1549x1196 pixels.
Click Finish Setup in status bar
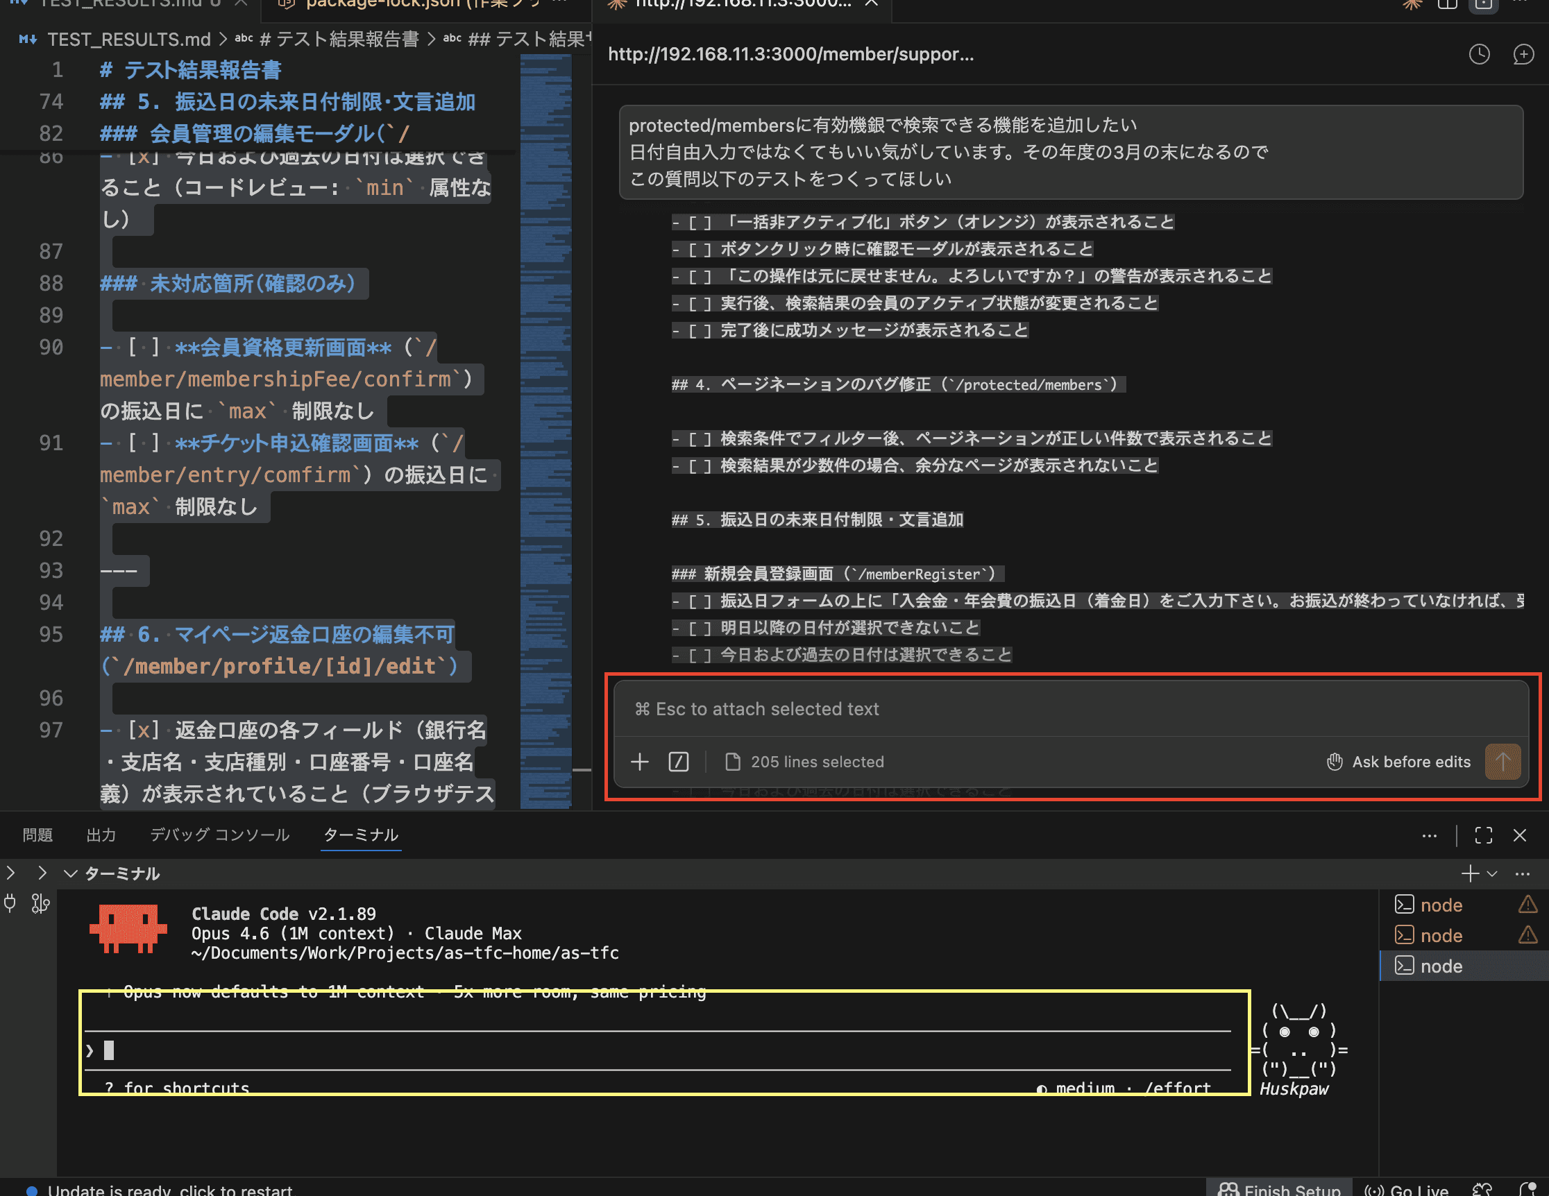coord(1280,1189)
